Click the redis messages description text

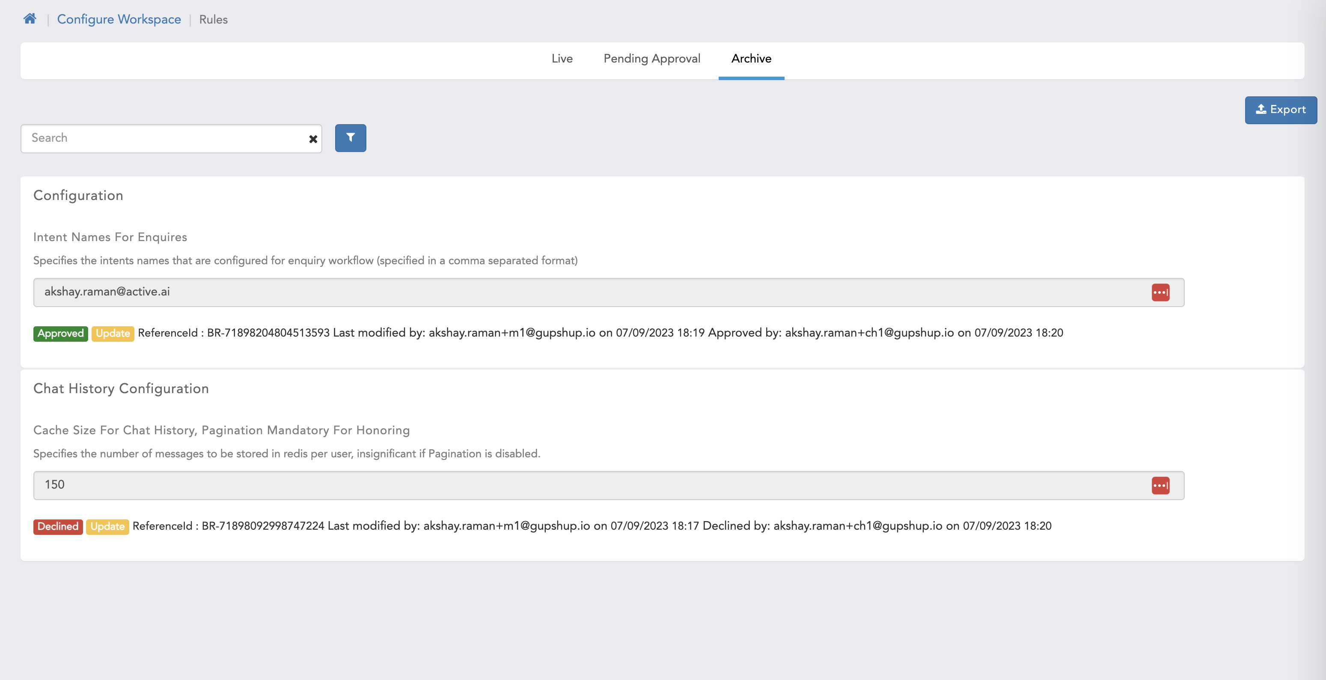[287, 454]
